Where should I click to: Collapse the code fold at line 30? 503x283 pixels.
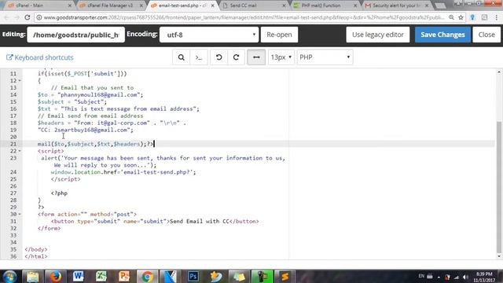click(x=20, y=214)
